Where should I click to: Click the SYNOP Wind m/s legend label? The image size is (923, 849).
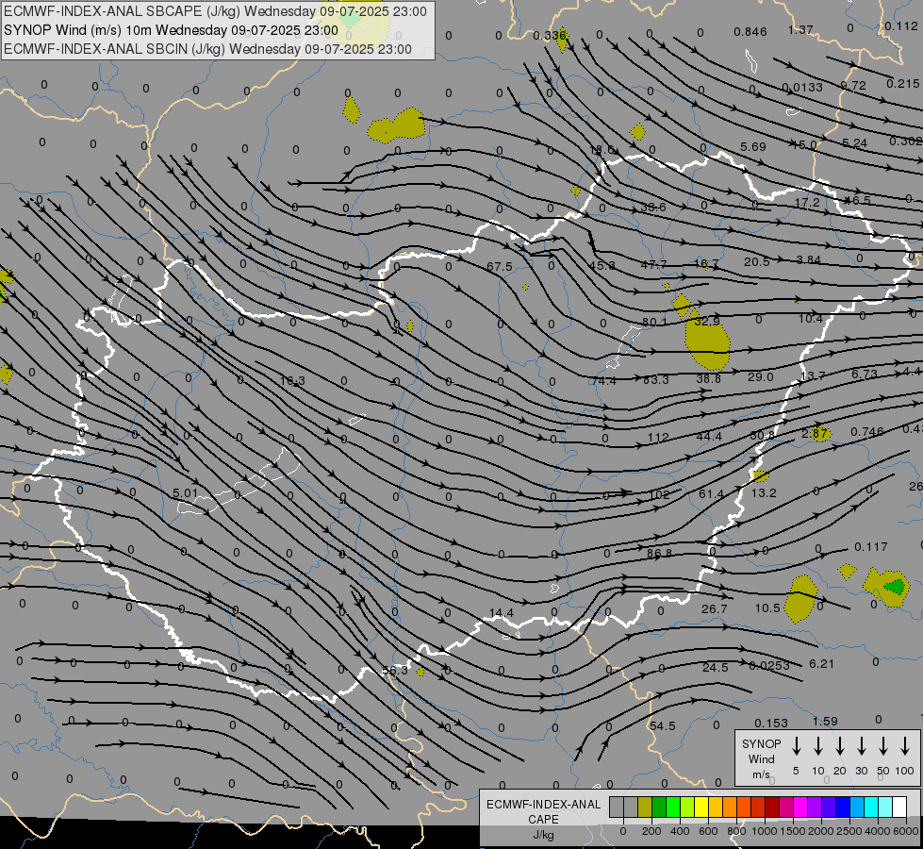pyautogui.click(x=761, y=758)
